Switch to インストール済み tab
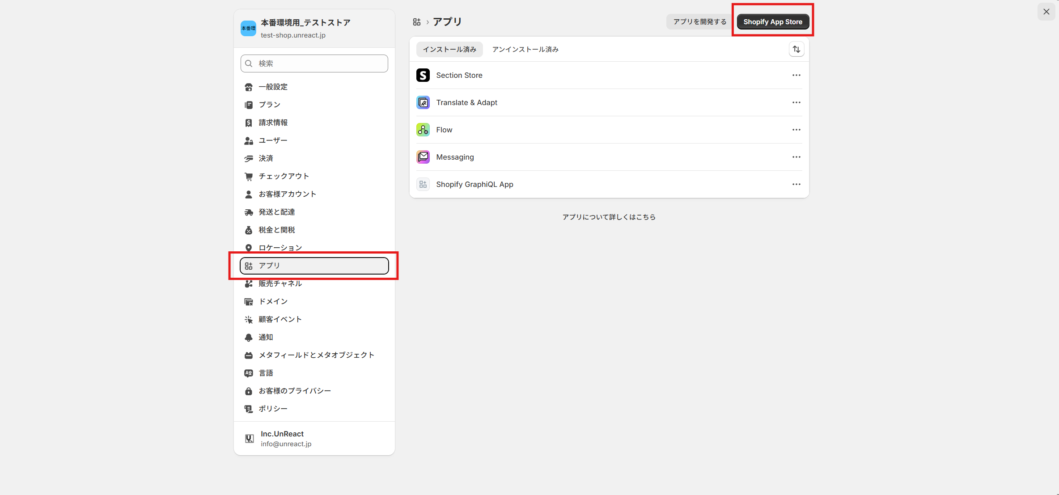Image resolution: width=1059 pixels, height=495 pixels. tap(449, 49)
